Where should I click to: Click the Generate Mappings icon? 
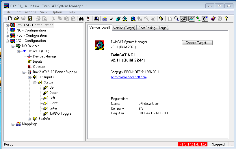105,19
